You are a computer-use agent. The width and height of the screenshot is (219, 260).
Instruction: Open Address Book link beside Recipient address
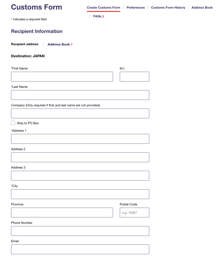point(59,44)
